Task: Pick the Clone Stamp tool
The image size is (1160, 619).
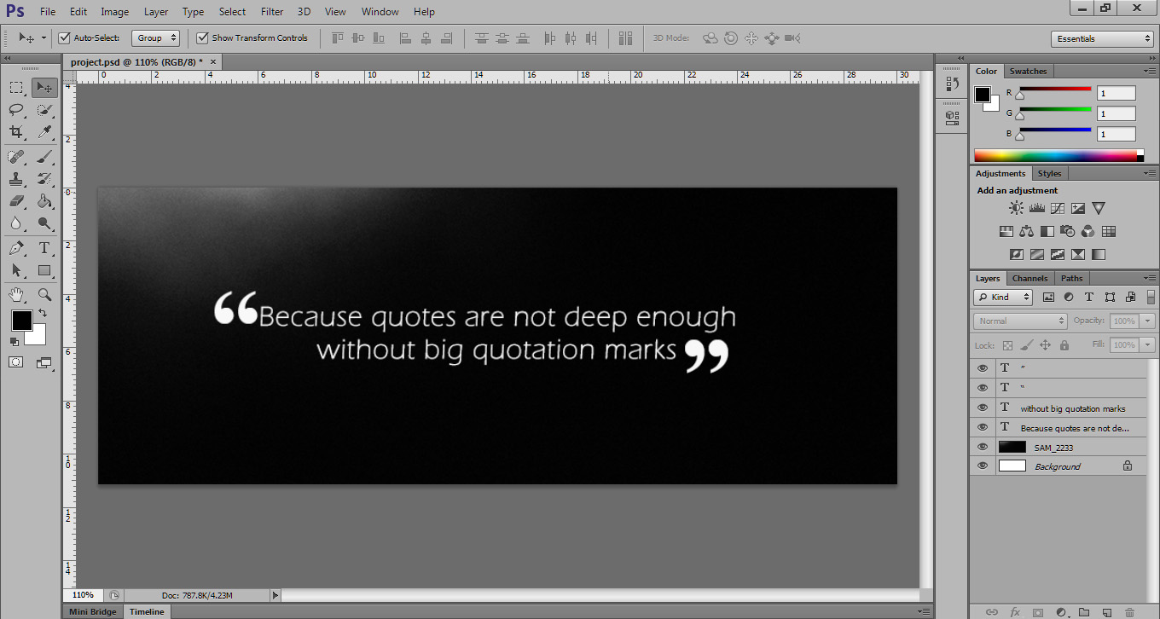Action: (x=15, y=178)
